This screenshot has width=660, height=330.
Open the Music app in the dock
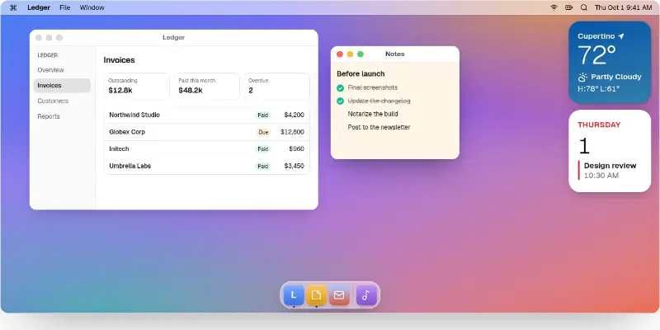pyautogui.click(x=366, y=295)
